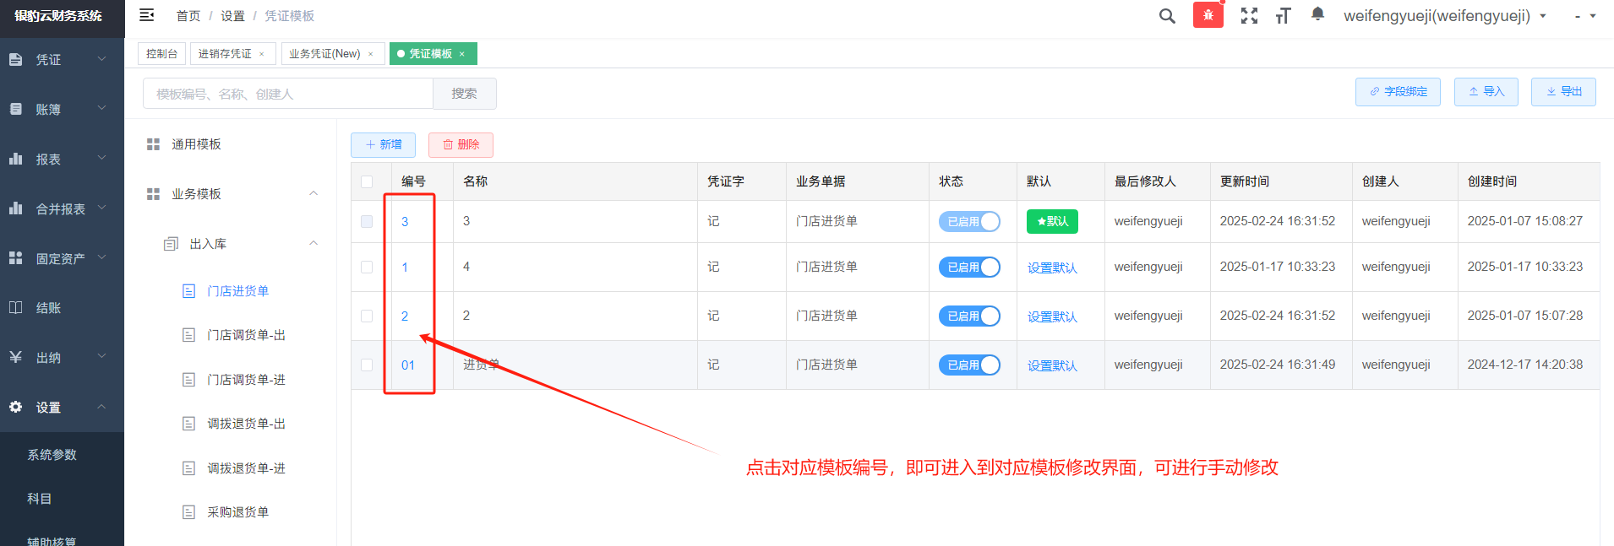The width and height of the screenshot is (1614, 546).
Task: Click the 新增 button
Action: pos(384,145)
